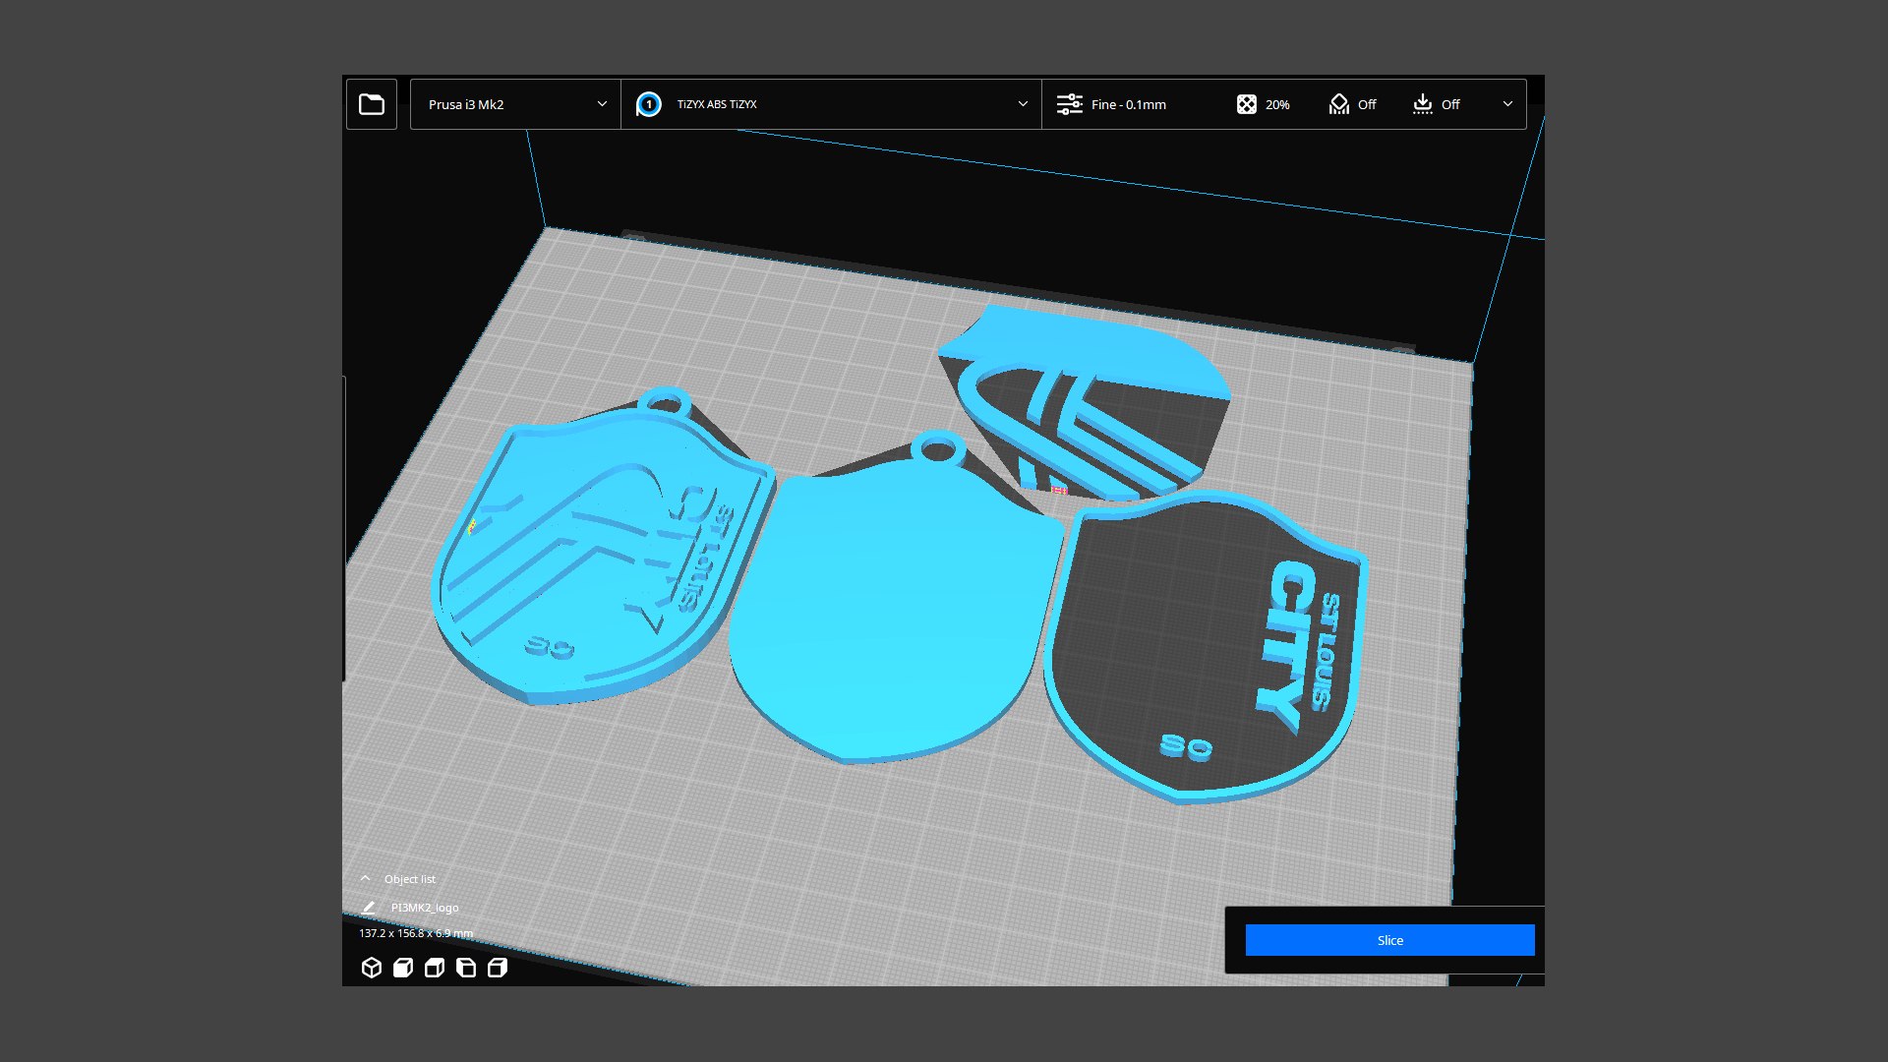Click the print settings sliders icon

tap(1069, 104)
